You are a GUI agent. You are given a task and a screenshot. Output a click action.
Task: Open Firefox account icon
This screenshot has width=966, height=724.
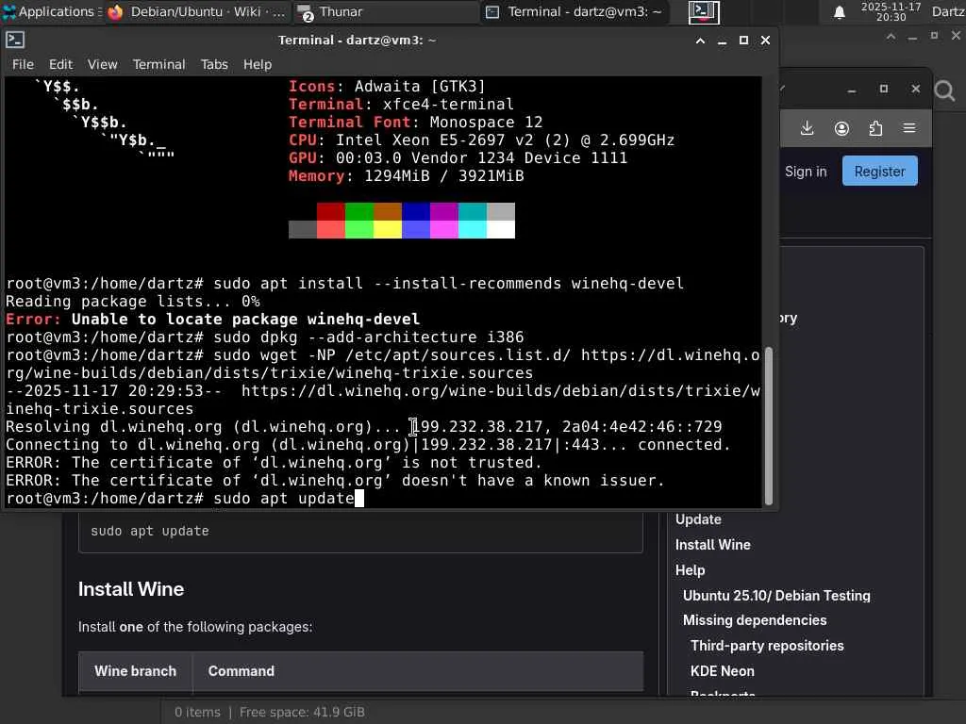[841, 128]
